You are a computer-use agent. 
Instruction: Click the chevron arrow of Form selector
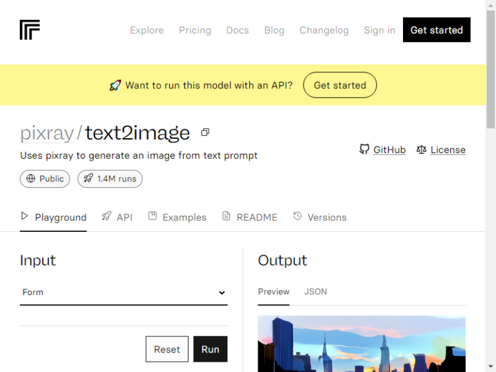pyautogui.click(x=222, y=293)
